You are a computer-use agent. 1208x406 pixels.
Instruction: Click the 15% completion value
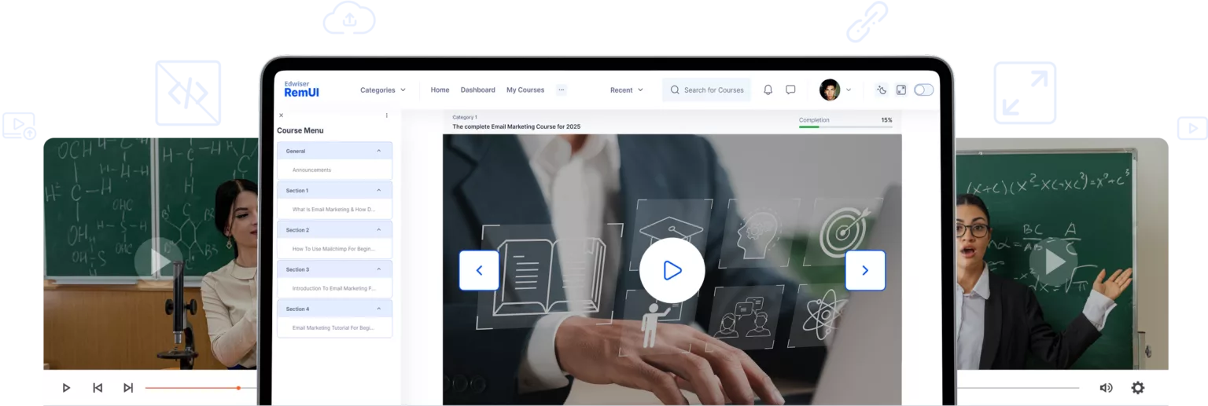[x=886, y=120]
